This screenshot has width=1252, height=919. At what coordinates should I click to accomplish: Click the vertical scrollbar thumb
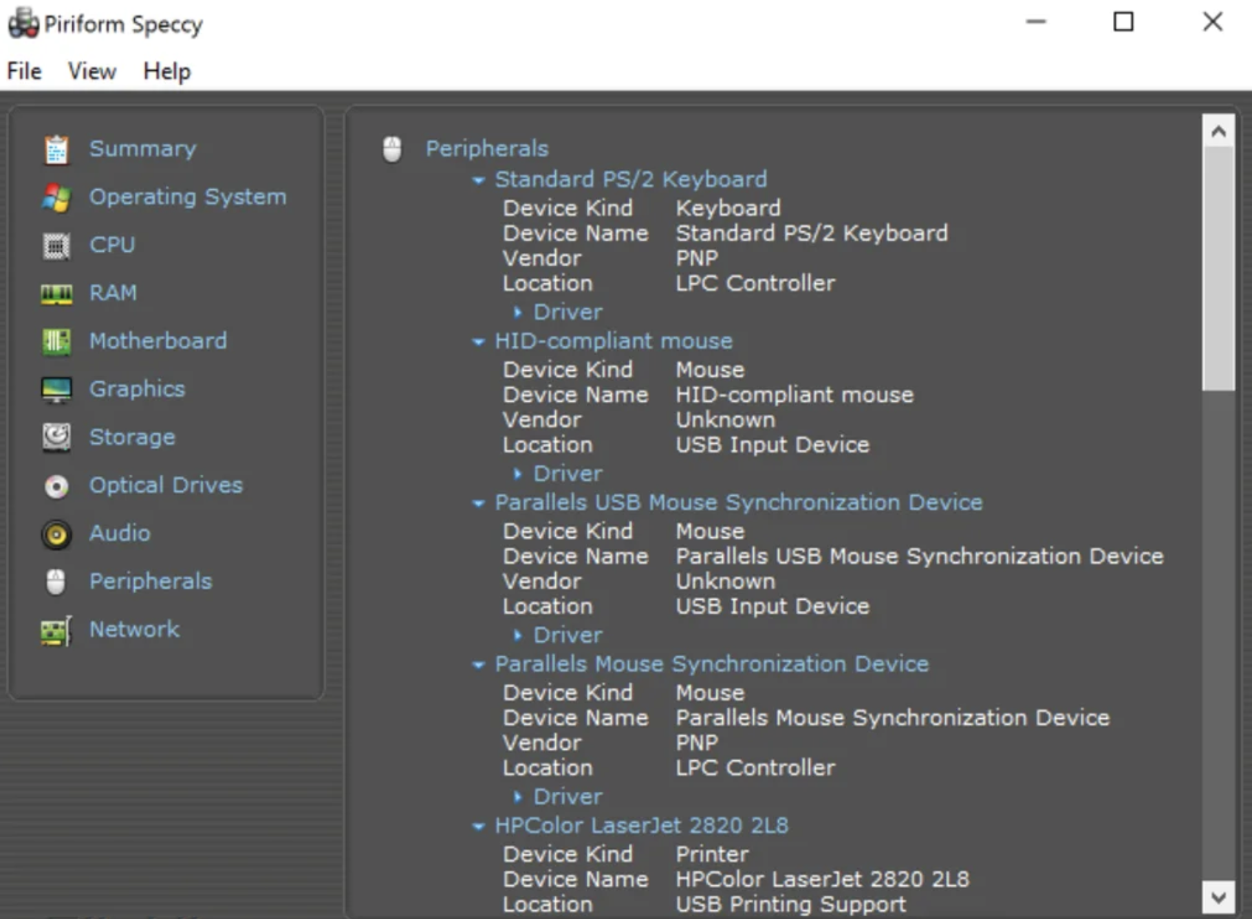[1218, 269]
